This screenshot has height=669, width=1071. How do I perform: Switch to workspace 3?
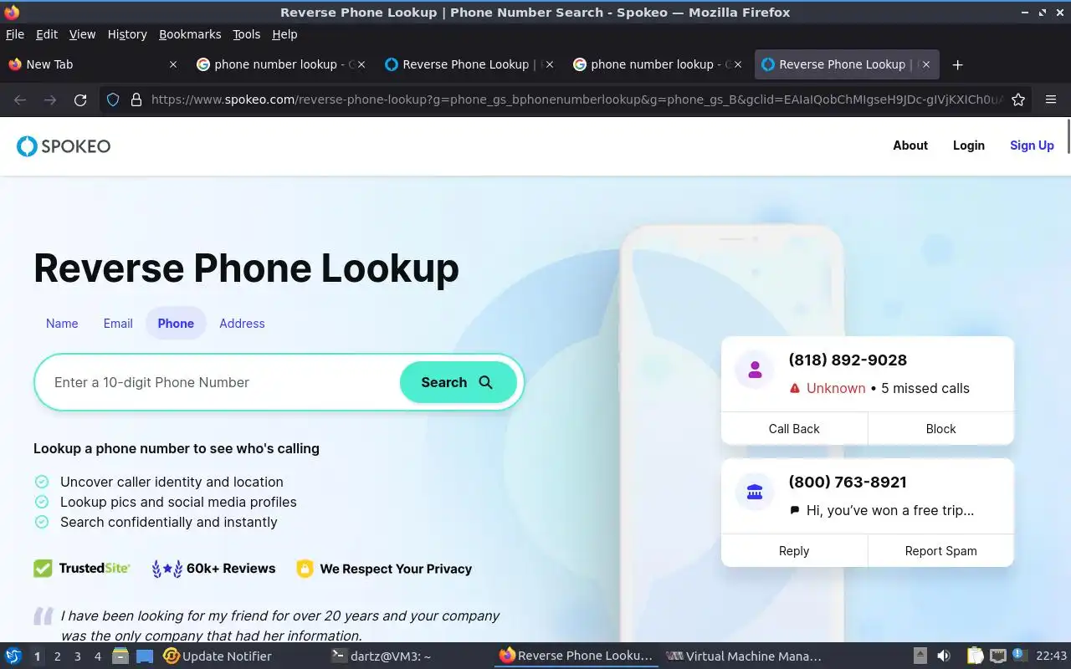click(77, 656)
